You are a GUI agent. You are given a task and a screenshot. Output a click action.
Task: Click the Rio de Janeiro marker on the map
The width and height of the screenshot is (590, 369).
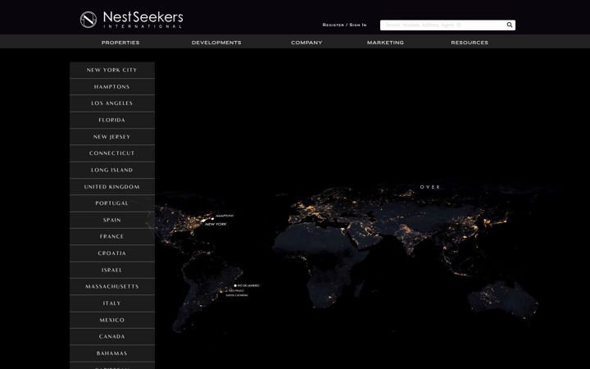[235, 286]
